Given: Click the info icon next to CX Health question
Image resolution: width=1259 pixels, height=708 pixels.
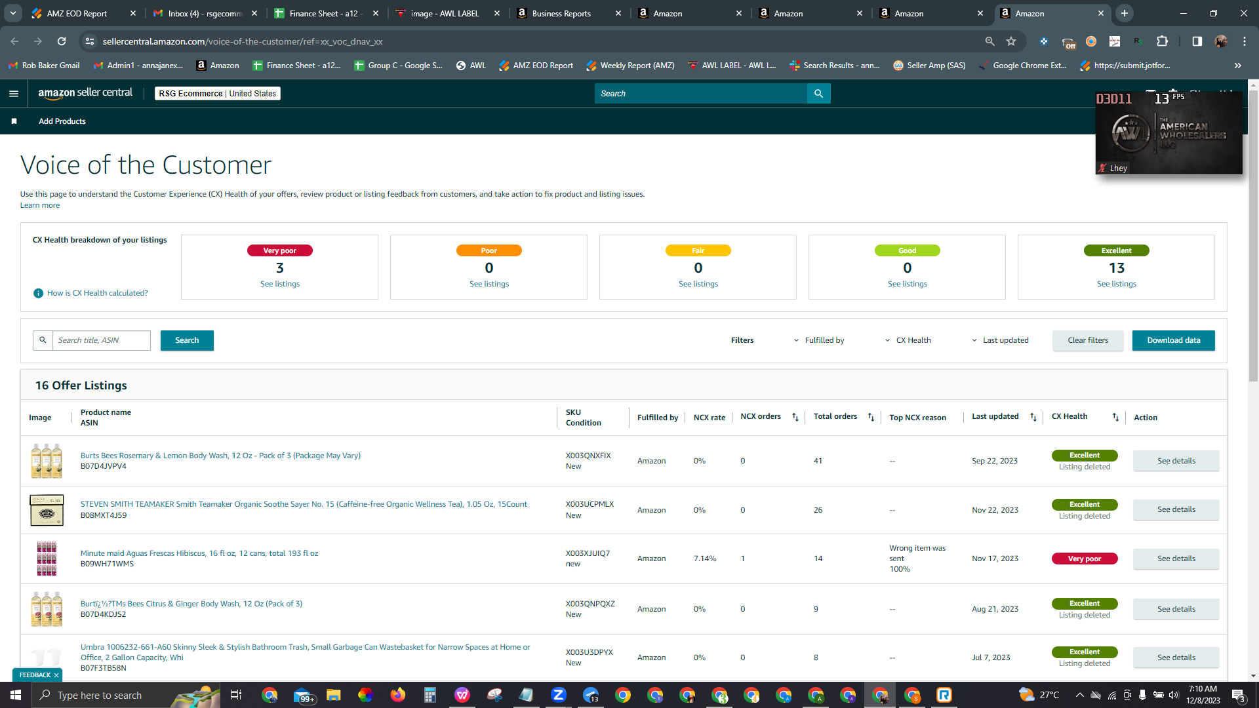Looking at the screenshot, I should (x=38, y=293).
